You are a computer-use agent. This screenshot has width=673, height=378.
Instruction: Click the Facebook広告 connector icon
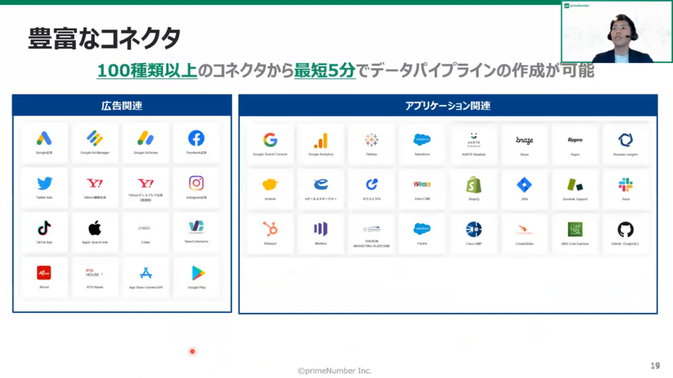point(196,138)
